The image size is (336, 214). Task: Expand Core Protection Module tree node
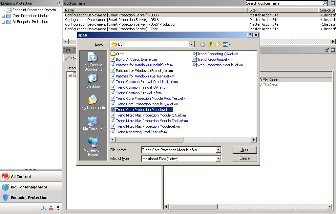[3, 16]
